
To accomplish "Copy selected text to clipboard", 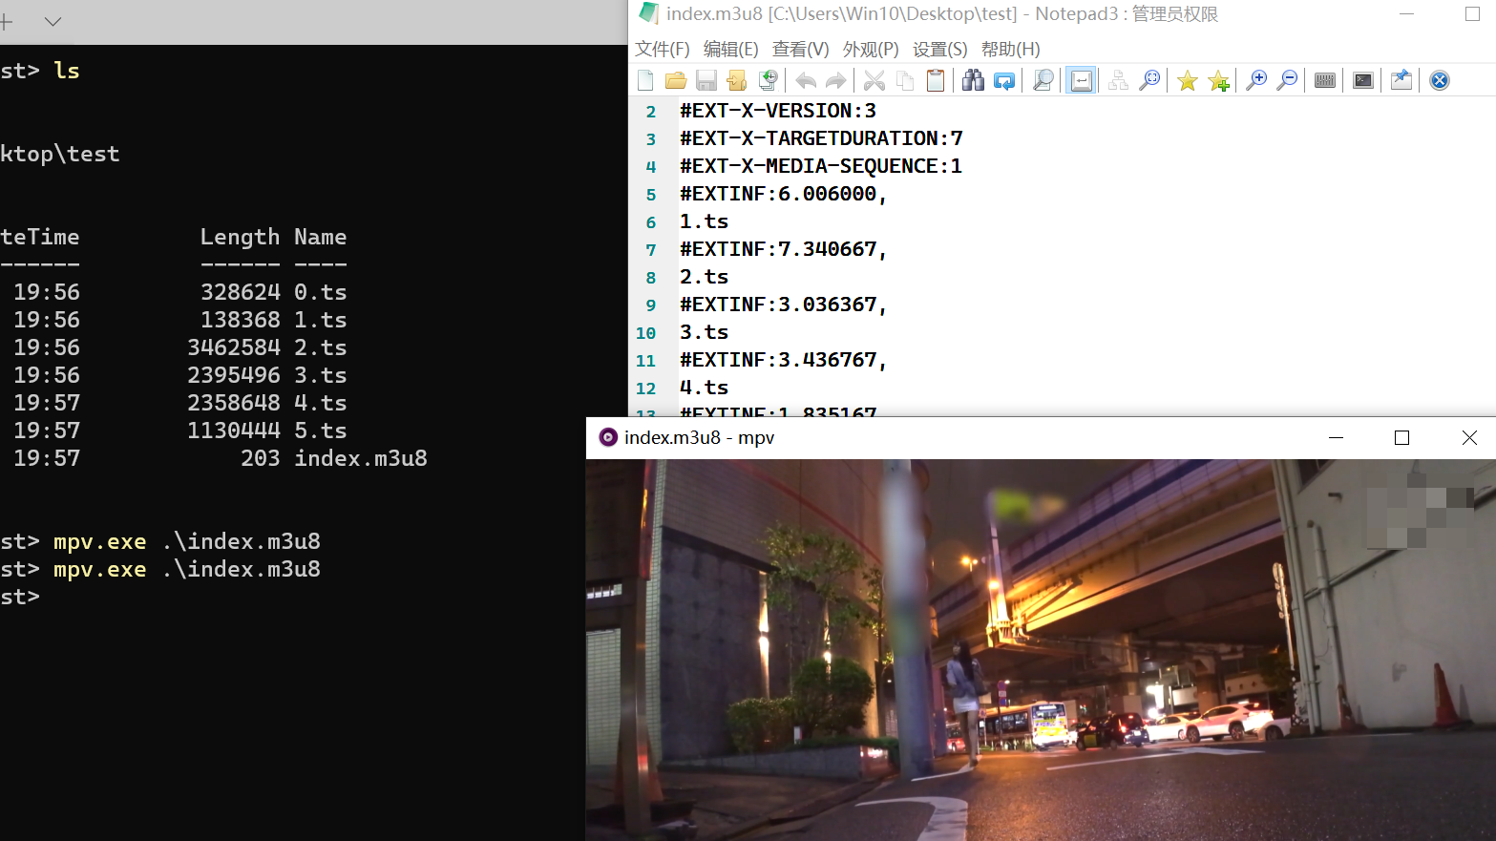I will [905, 80].
